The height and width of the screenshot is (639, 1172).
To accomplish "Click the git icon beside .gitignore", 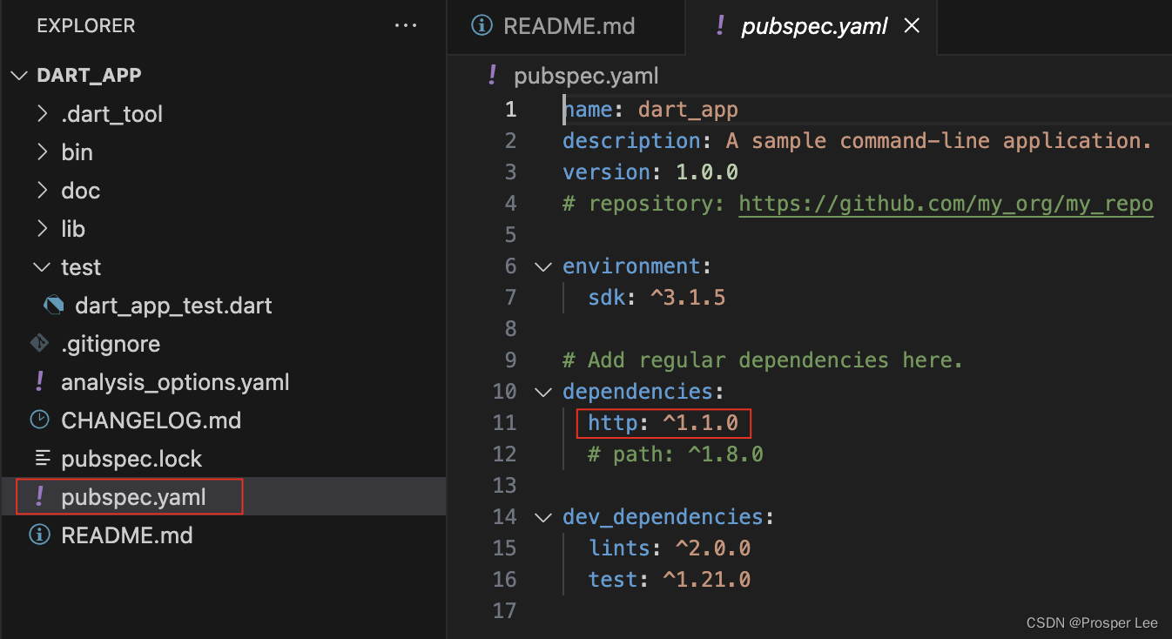I will [39, 343].
